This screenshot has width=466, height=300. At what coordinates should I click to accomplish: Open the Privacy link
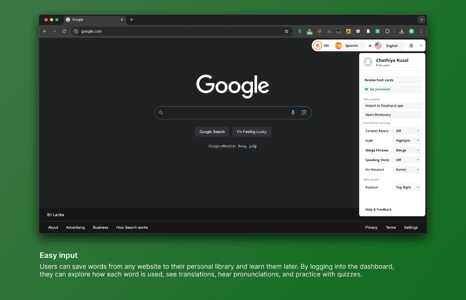click(371, 227)
